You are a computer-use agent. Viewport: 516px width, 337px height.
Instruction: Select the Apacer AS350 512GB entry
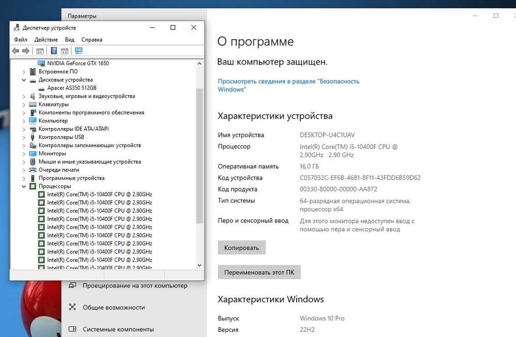[72, 88]
